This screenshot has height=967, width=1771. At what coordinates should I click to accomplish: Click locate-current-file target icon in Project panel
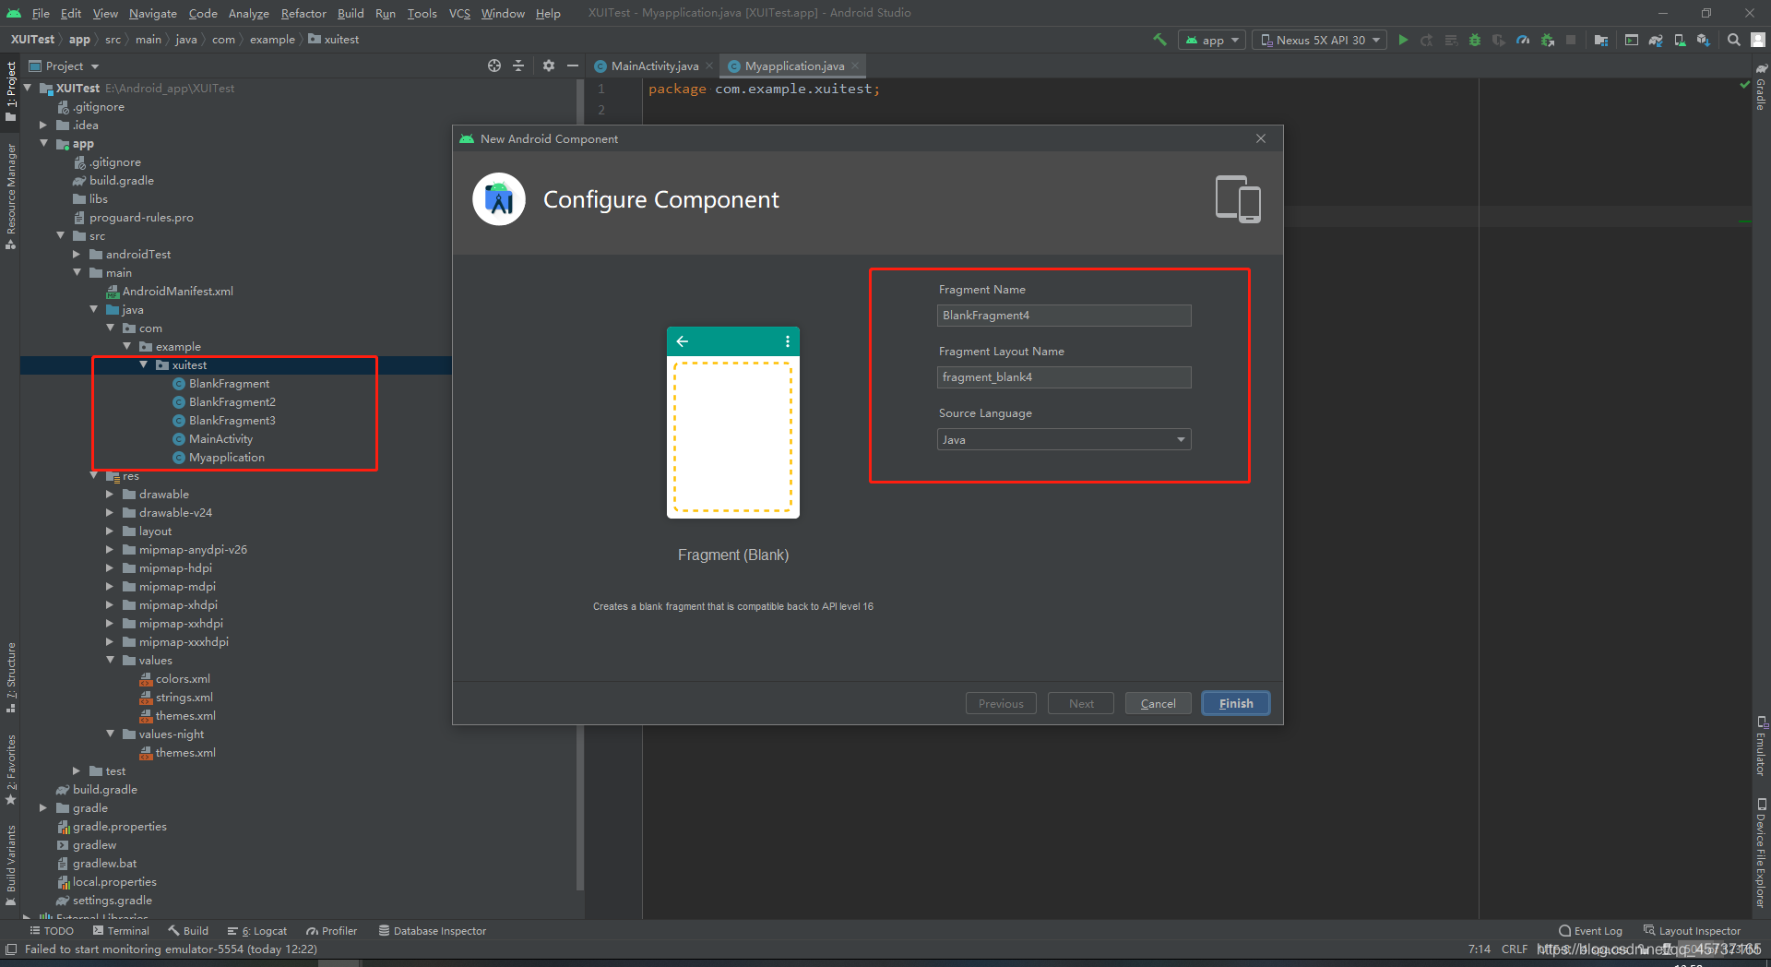[x=494, y=66]
